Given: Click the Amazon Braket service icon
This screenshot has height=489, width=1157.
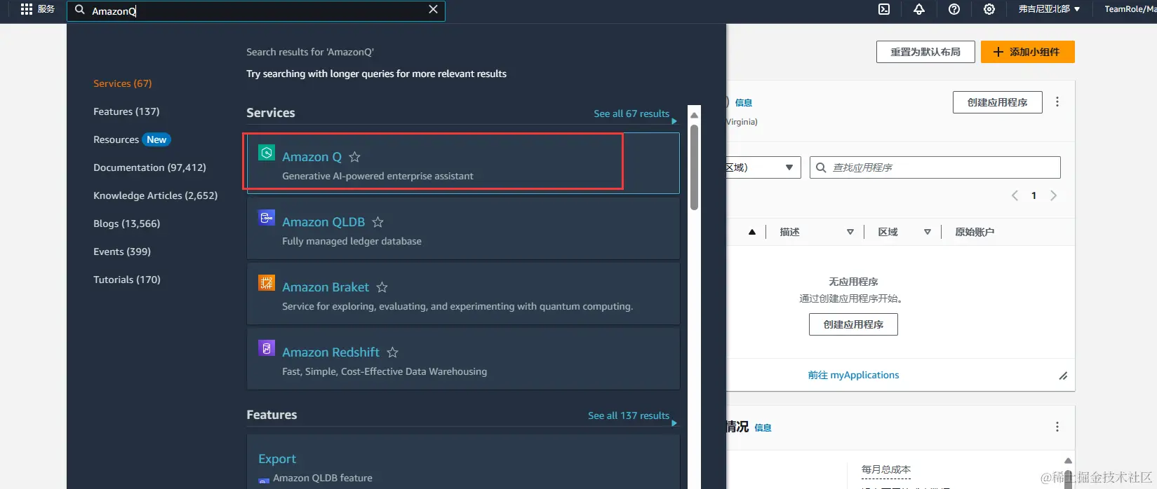Looking at the screenshot, I should point(267,283).
